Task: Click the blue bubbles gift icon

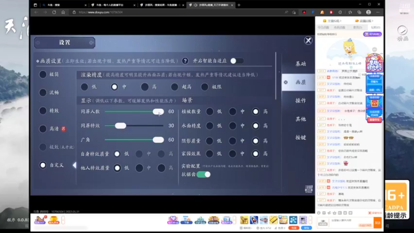Action: coord(293,220)
